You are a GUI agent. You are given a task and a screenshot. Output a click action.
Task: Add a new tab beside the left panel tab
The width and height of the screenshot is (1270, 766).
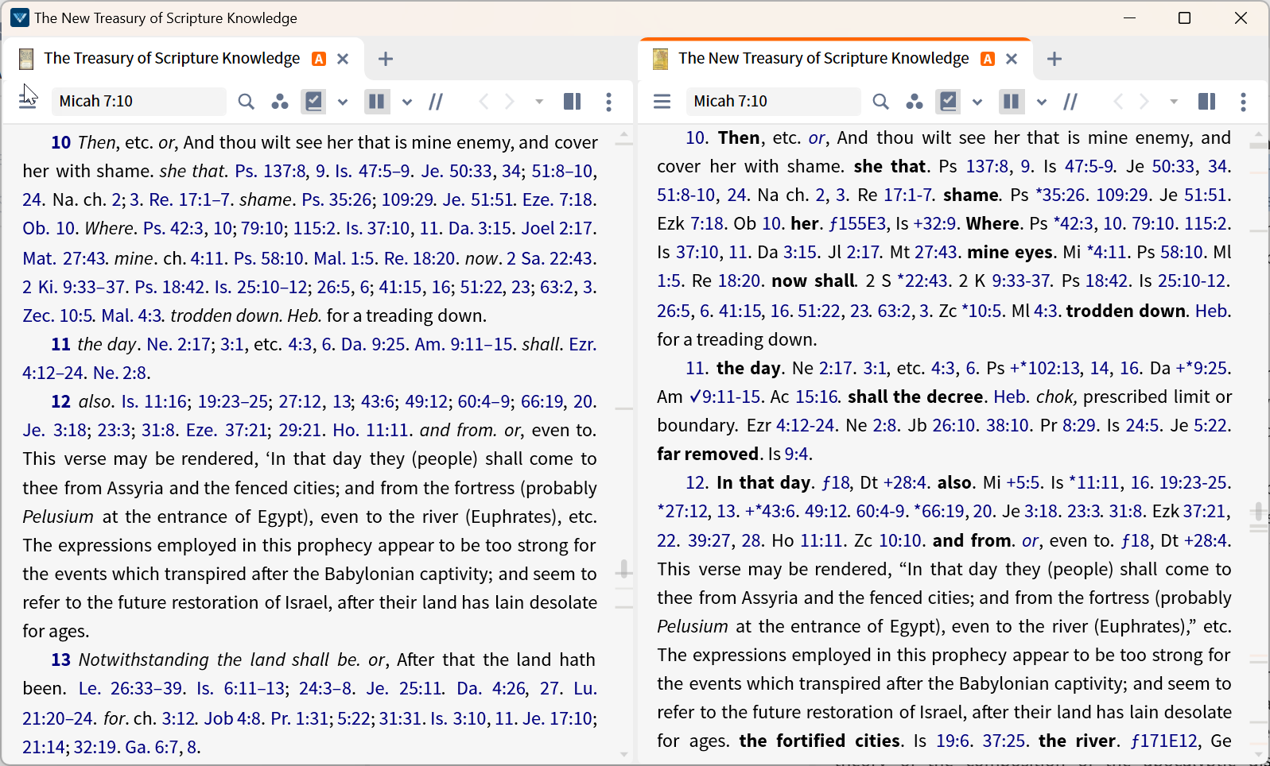pyautogui.click(x=386, y=59)
